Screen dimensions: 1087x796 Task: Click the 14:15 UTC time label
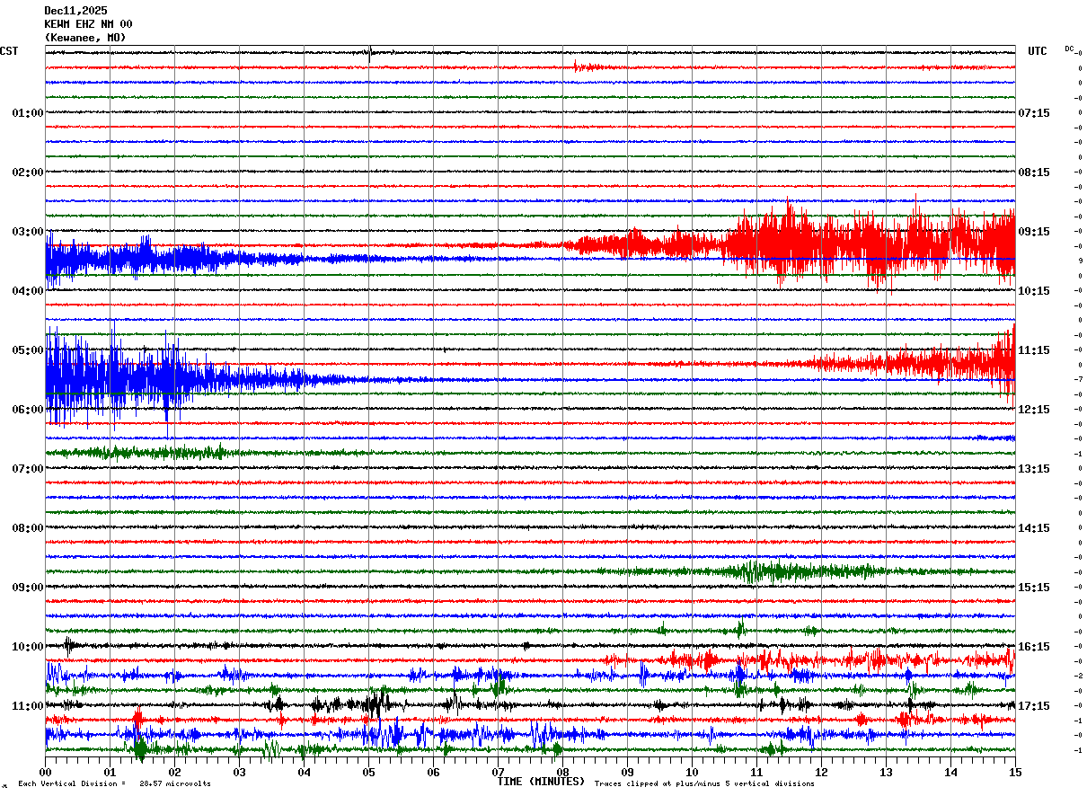tap(1034, 528)
